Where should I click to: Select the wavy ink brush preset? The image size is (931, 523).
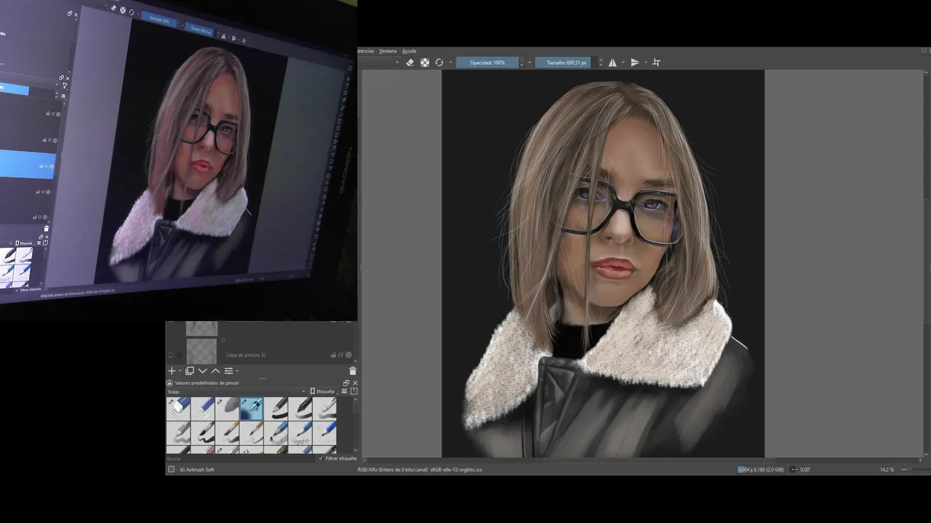(x=203, y=433)
